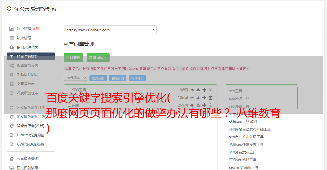Open UWriter原创标题 in the sidebar
327x170 pixels.
(x=31, y=144)
